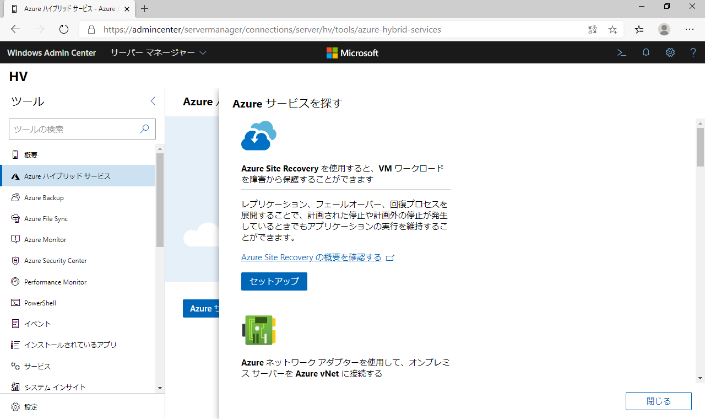705x419 pixels.
Task: Click the panel scrollbar up arrow
Action: coord(700,123)
